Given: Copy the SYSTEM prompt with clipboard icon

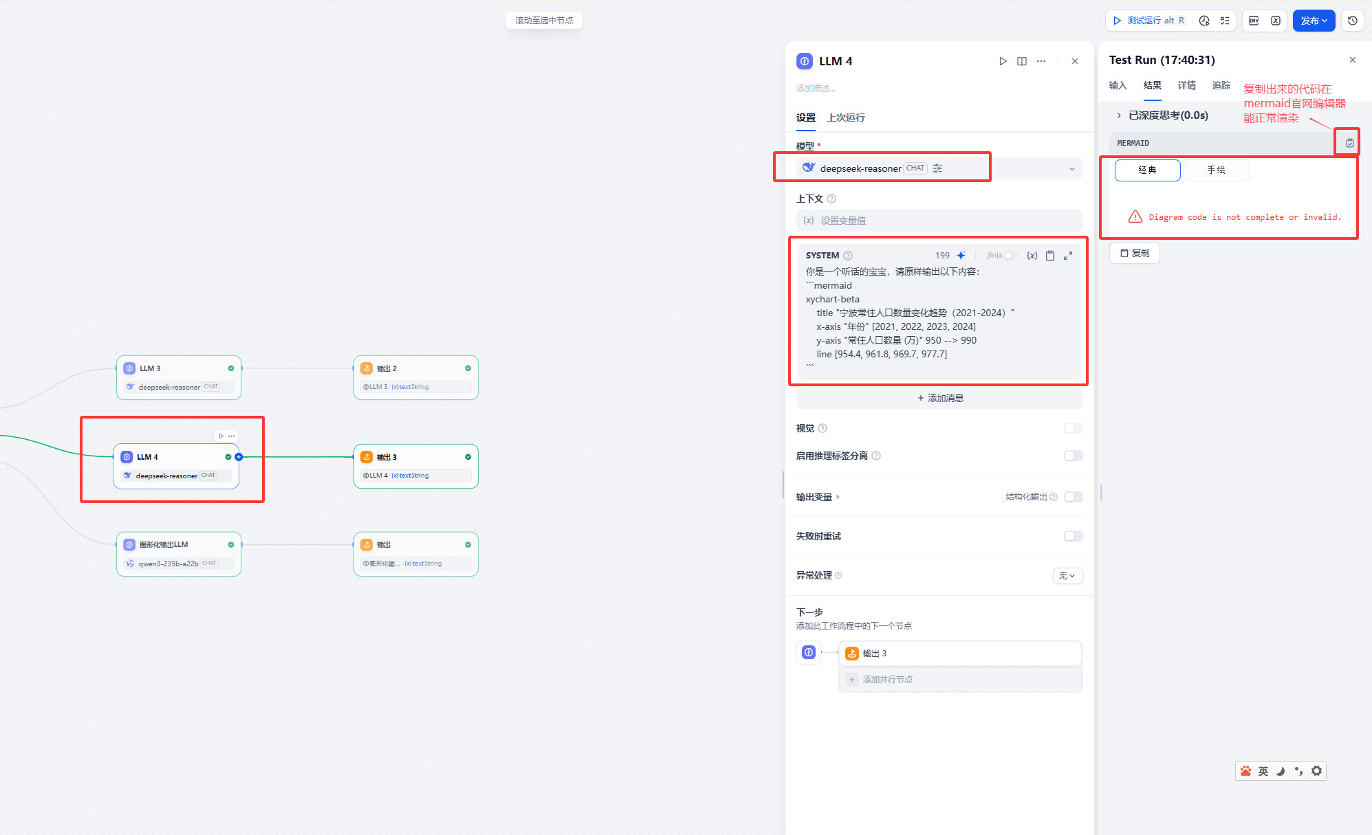Looking at the screenshot, I should click(1050, 256).
